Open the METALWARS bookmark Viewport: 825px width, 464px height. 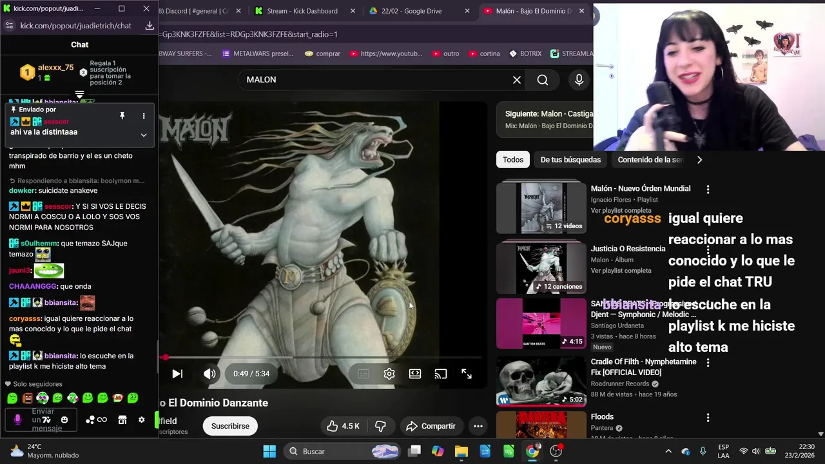click(258, 53)
